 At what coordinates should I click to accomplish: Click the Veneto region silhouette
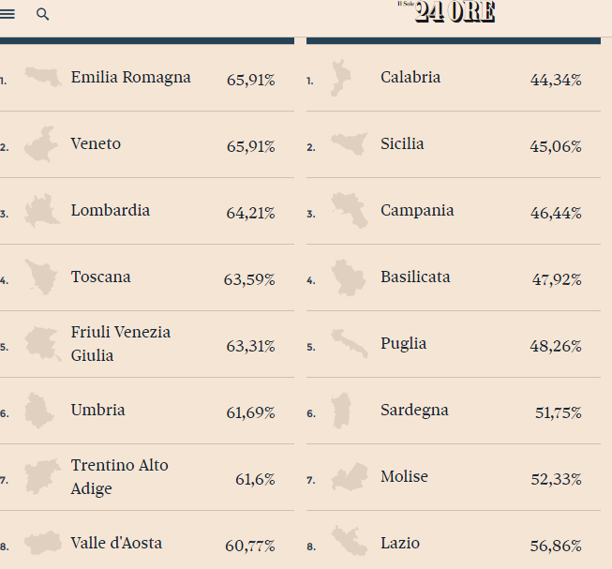pos(41,144)
